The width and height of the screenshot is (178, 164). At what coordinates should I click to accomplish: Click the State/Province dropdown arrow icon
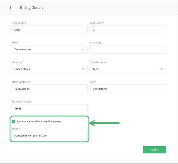tap(162, 69)
